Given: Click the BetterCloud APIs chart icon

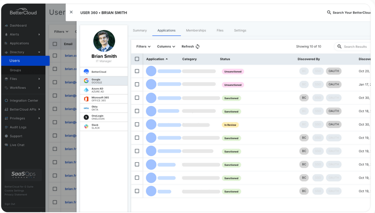Looking at the screenshot, I should (x=6, y=110).
